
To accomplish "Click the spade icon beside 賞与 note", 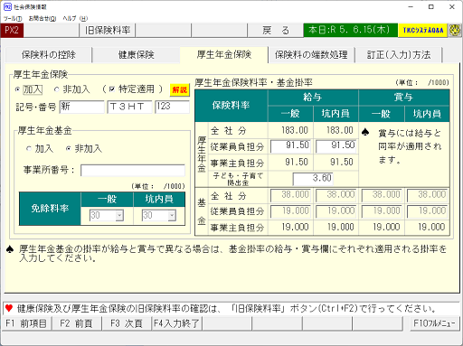I will 365,132.
